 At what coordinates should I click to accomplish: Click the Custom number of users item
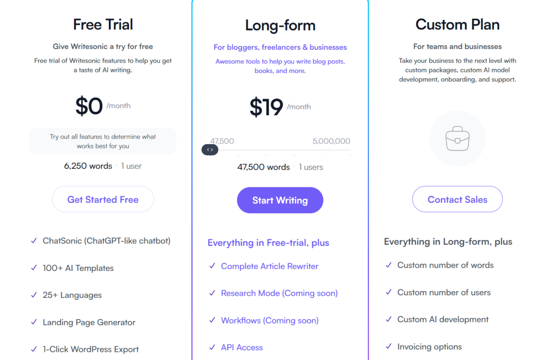click(x=444, y=292)
